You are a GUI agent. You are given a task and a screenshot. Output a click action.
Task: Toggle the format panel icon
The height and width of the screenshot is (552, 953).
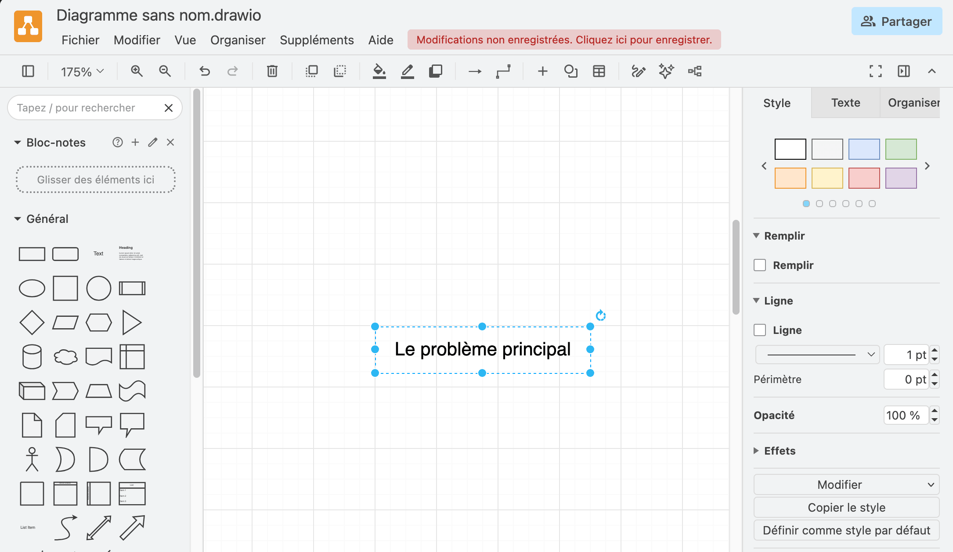coord(904,71)
